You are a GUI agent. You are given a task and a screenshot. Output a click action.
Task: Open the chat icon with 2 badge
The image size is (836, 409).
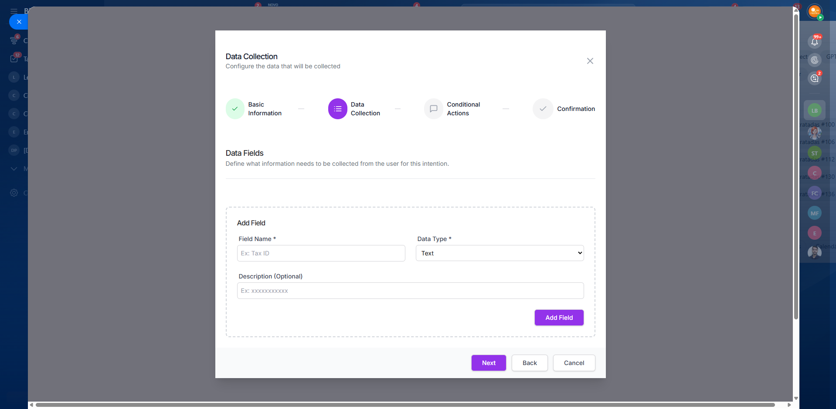(814, 78)
